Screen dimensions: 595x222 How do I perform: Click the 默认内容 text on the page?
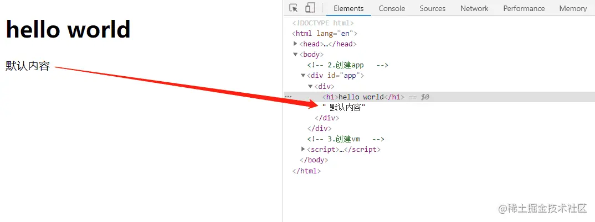[x=28, y=66]
